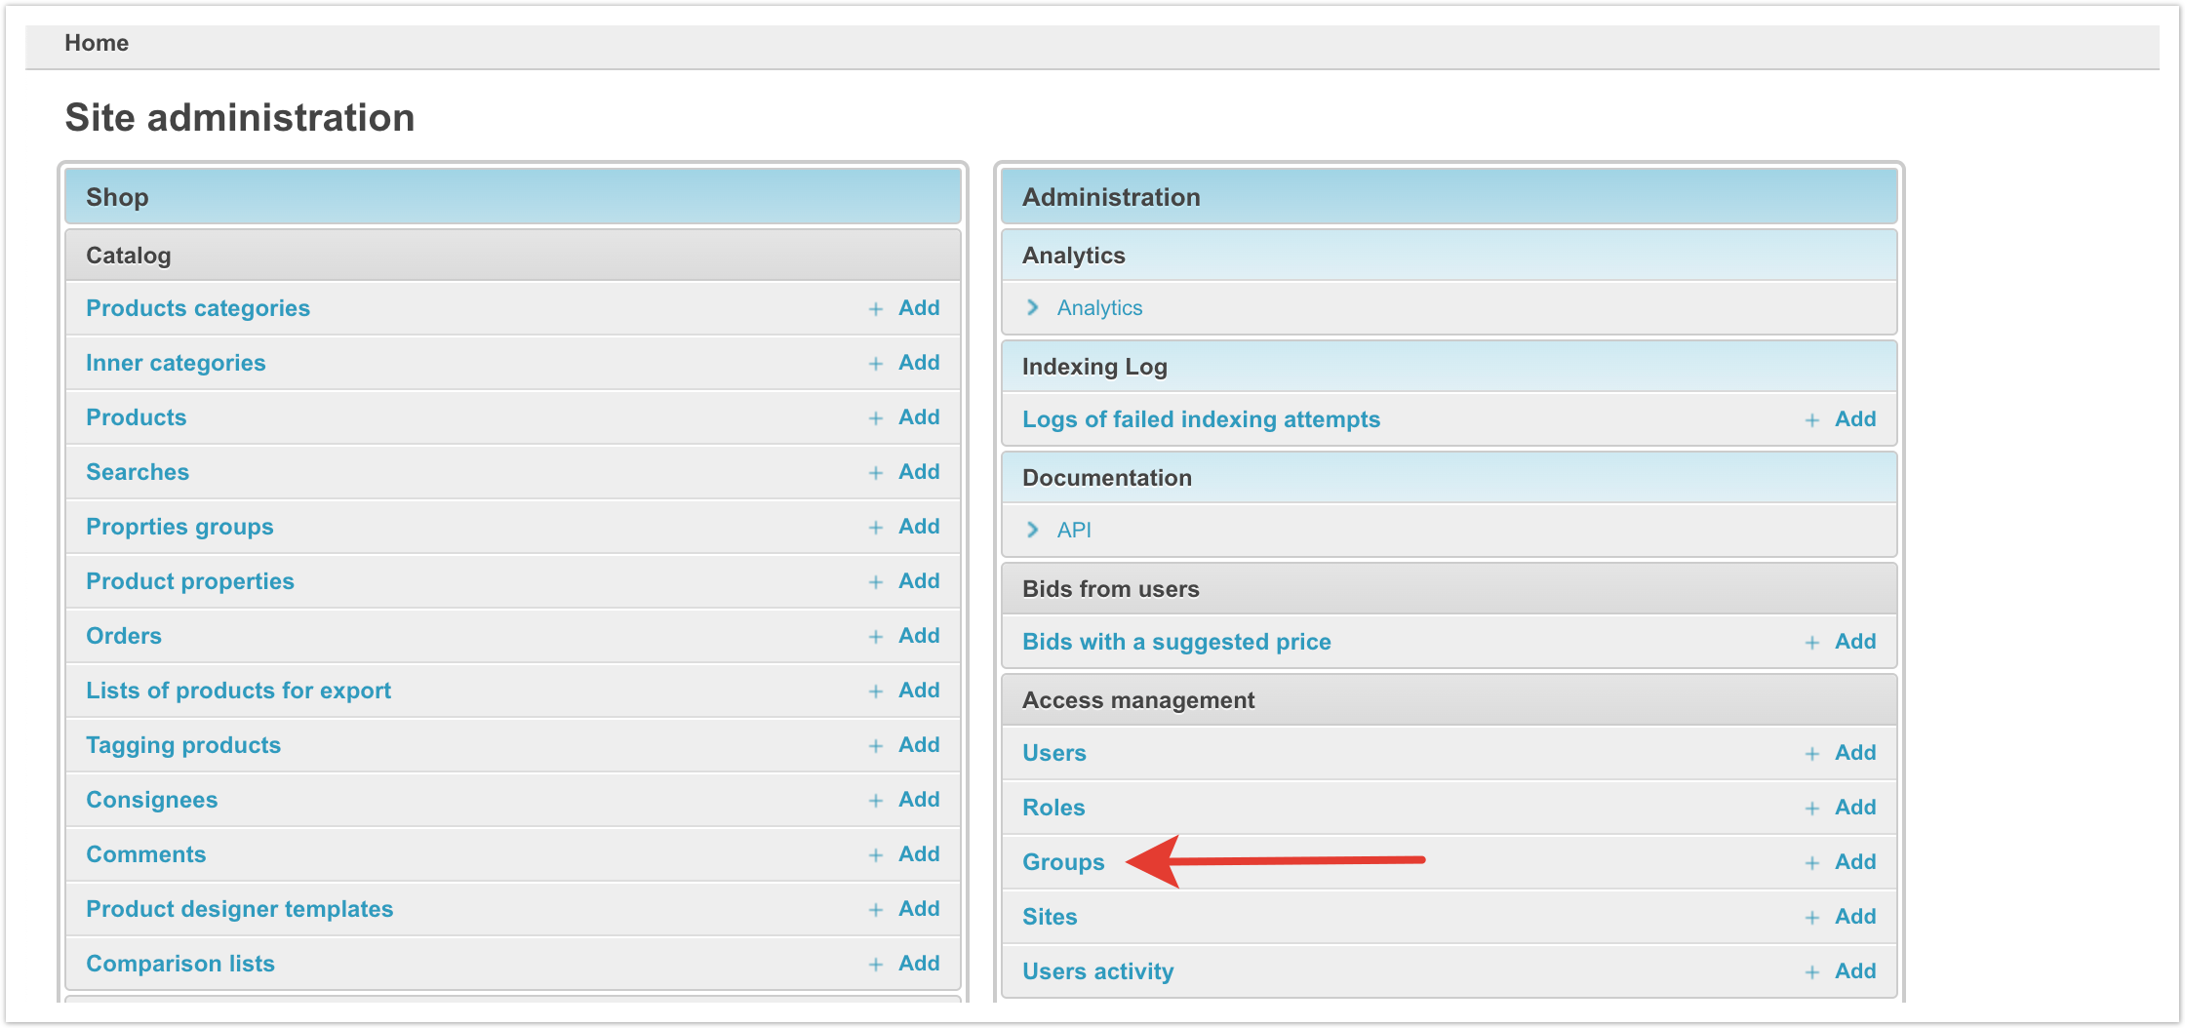The image size is (2185, 1028).
Task: Click the plus Add icon for Products categories
Action: pos(876,309)
